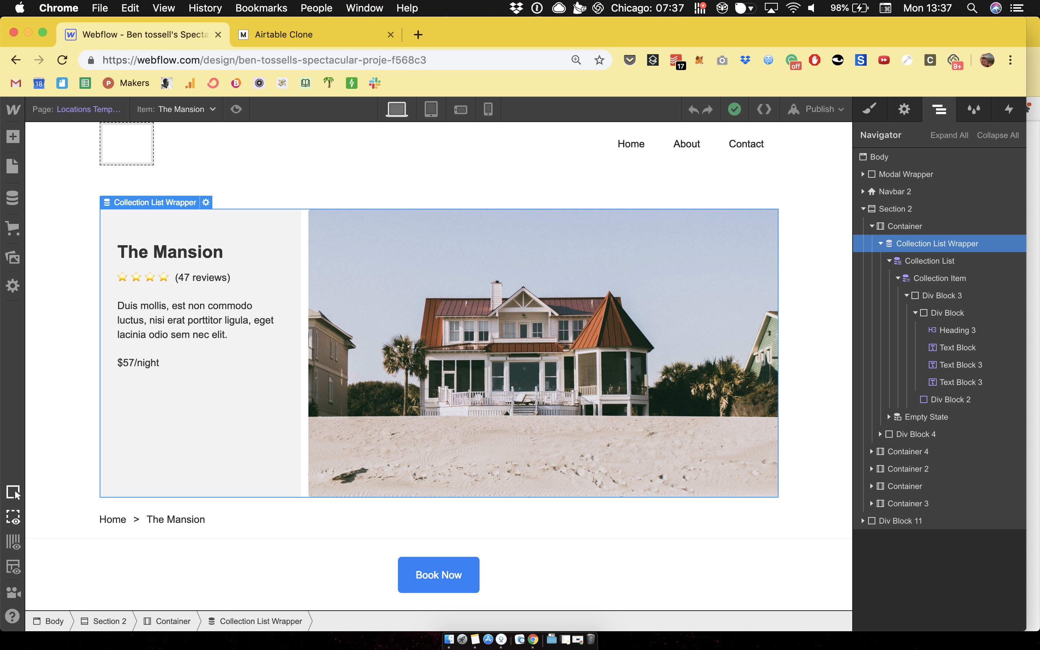Toggle the grid overlay icon
Screen dimensions: 1040x650
[x=13, y=542]
